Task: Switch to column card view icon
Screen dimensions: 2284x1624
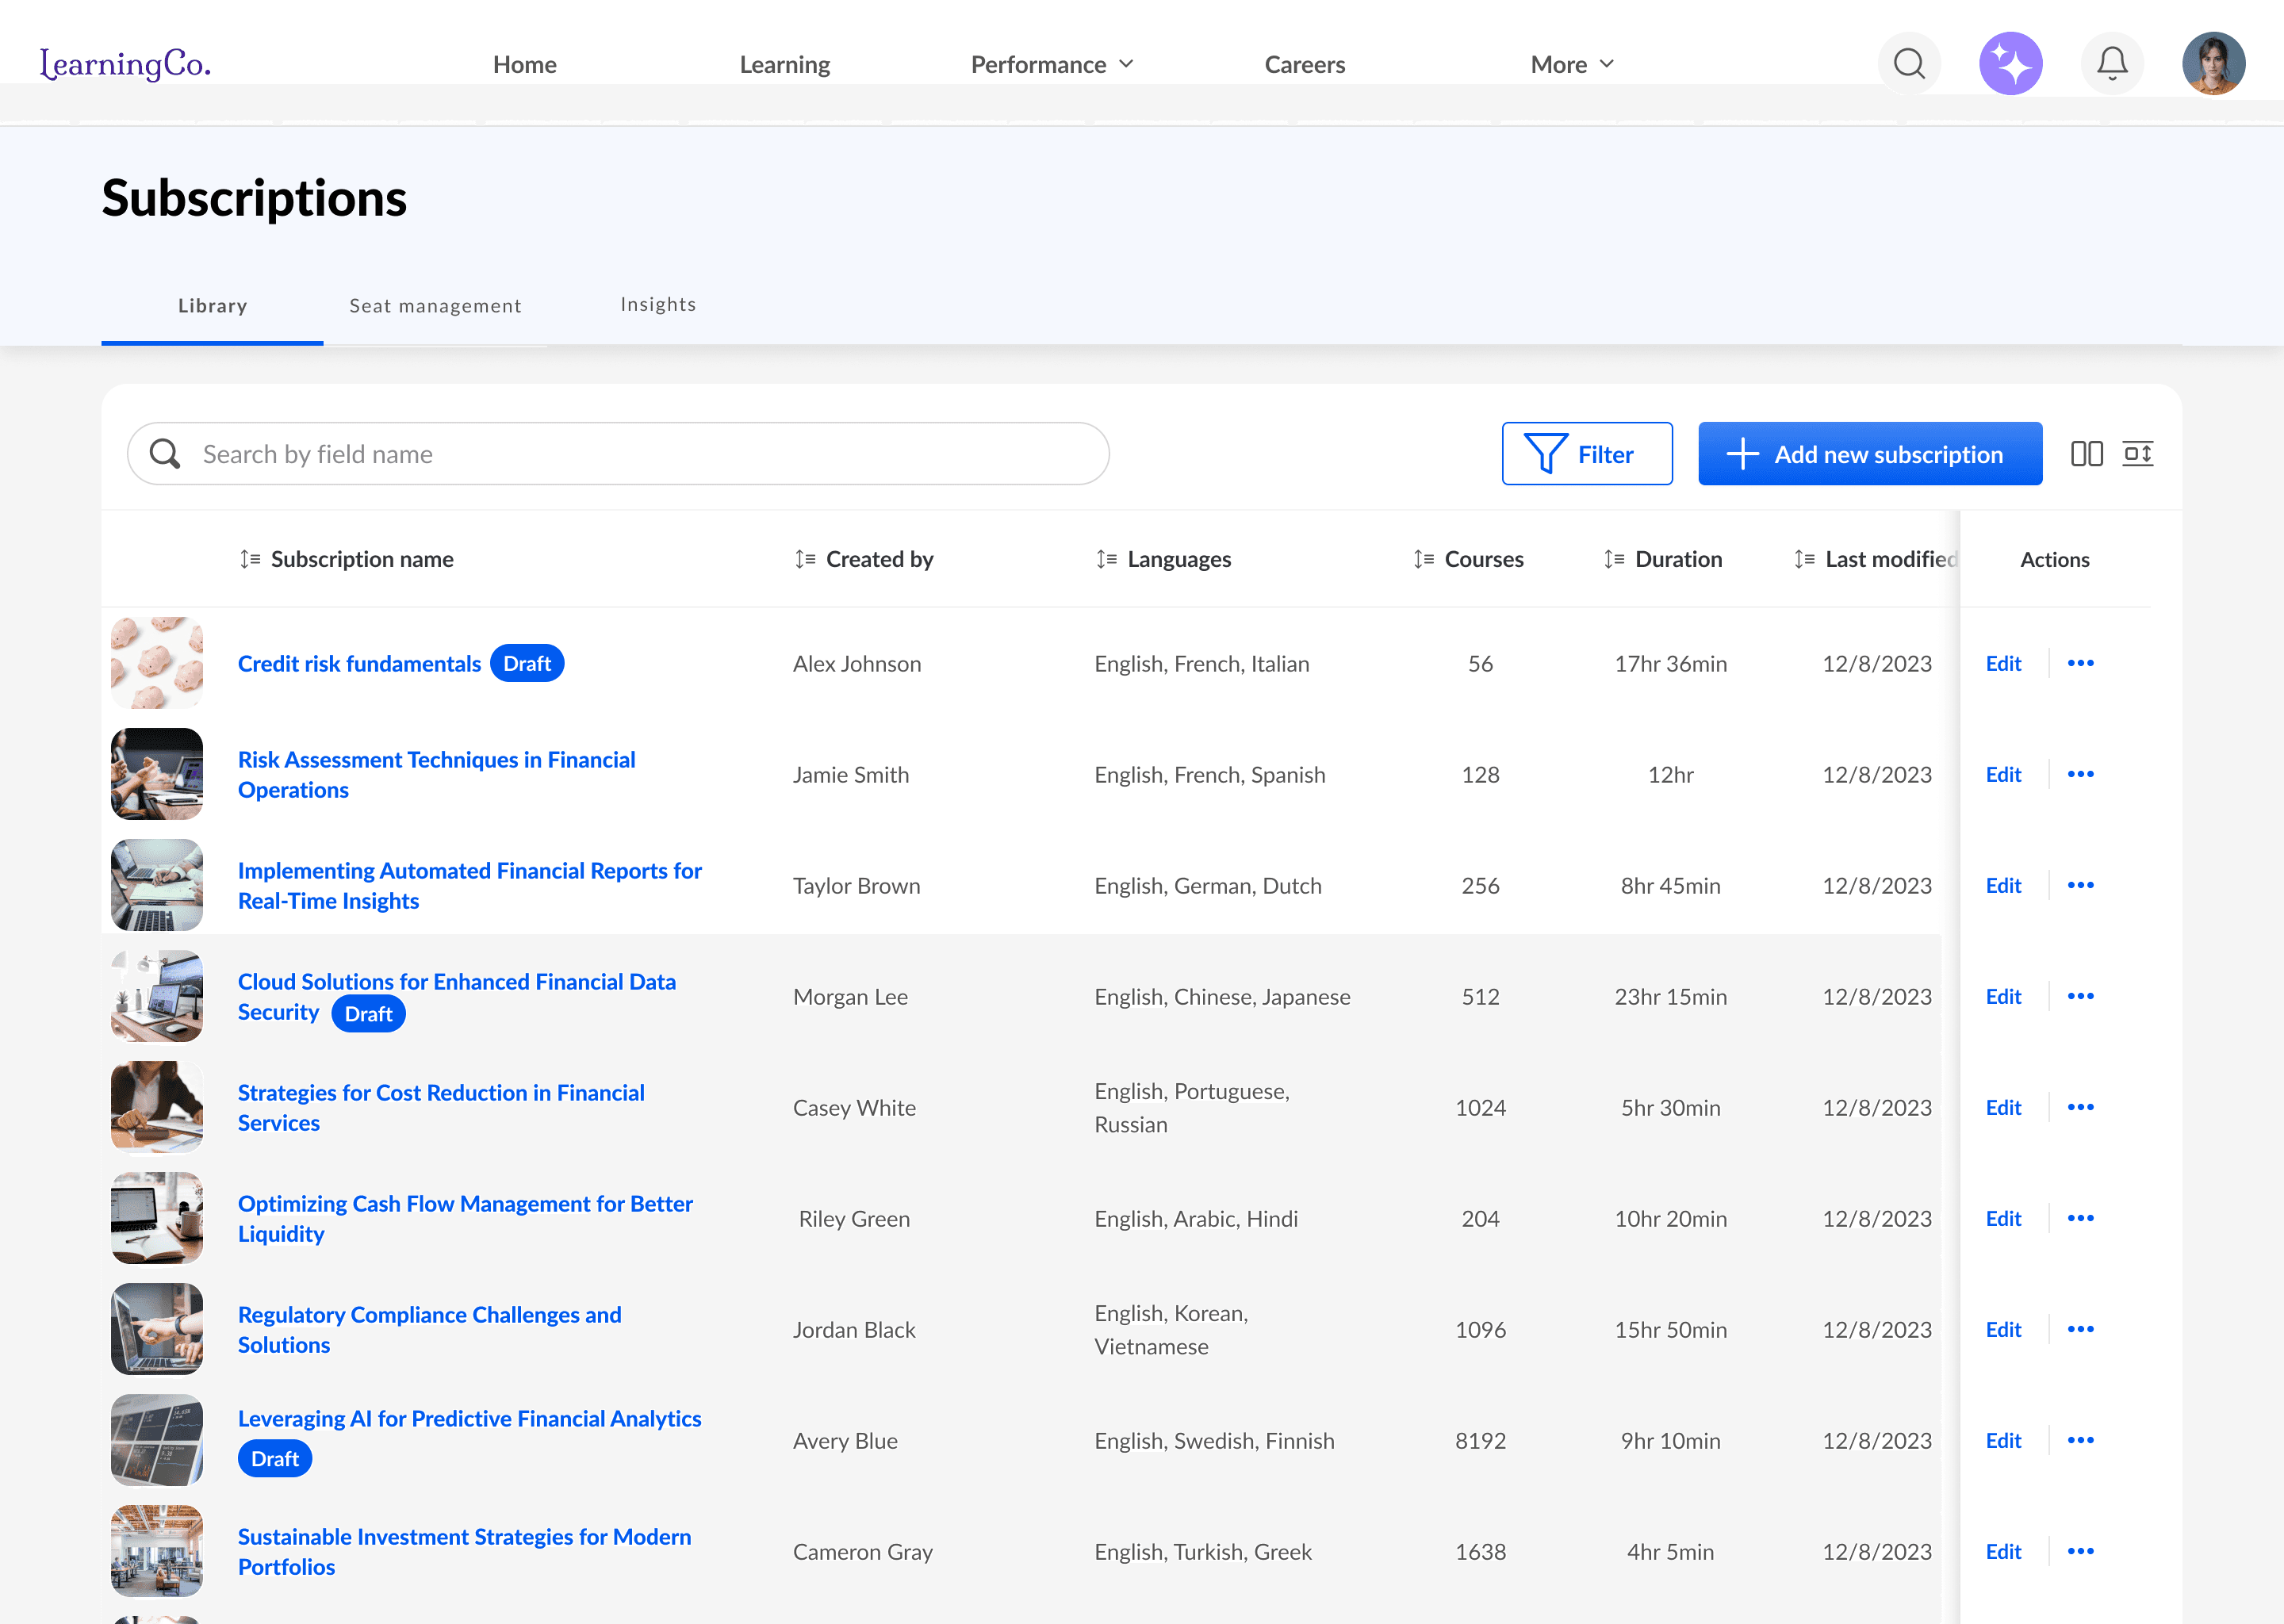Action: [2086, 454]
